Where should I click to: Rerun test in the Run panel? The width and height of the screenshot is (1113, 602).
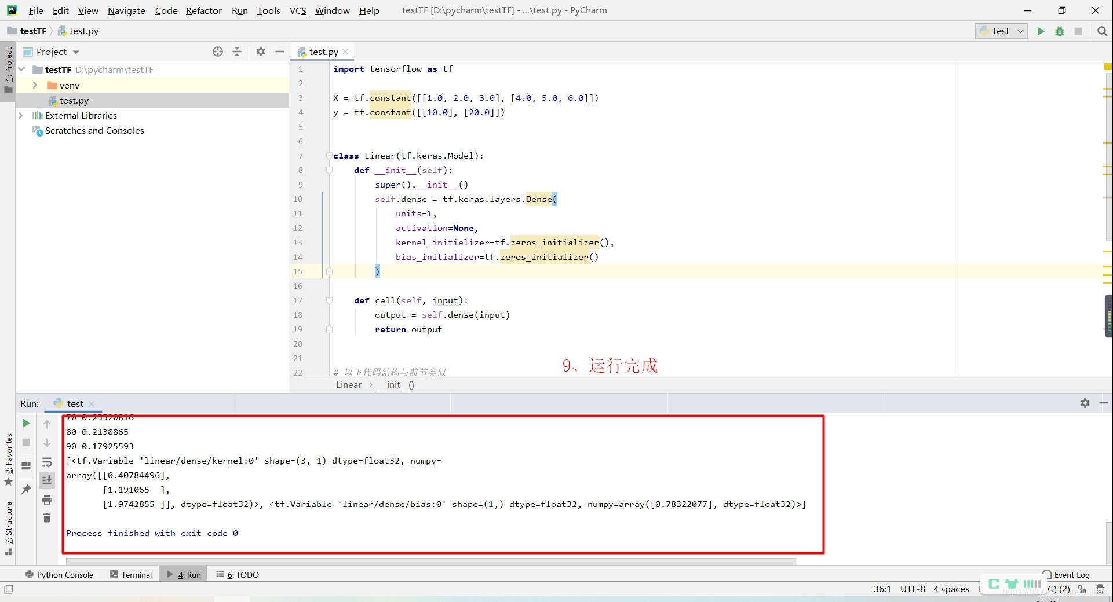pos(26,423)
